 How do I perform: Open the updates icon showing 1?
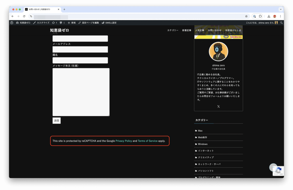click(x=55, y=23)
